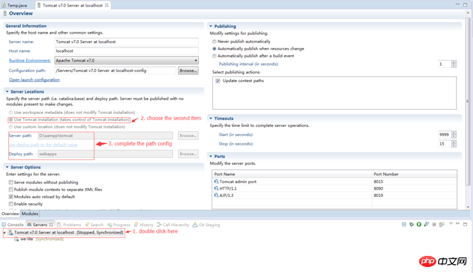Click Browse next to Deploy path
The height and width of the screenshot is (273, 473).
pos(188,154)
